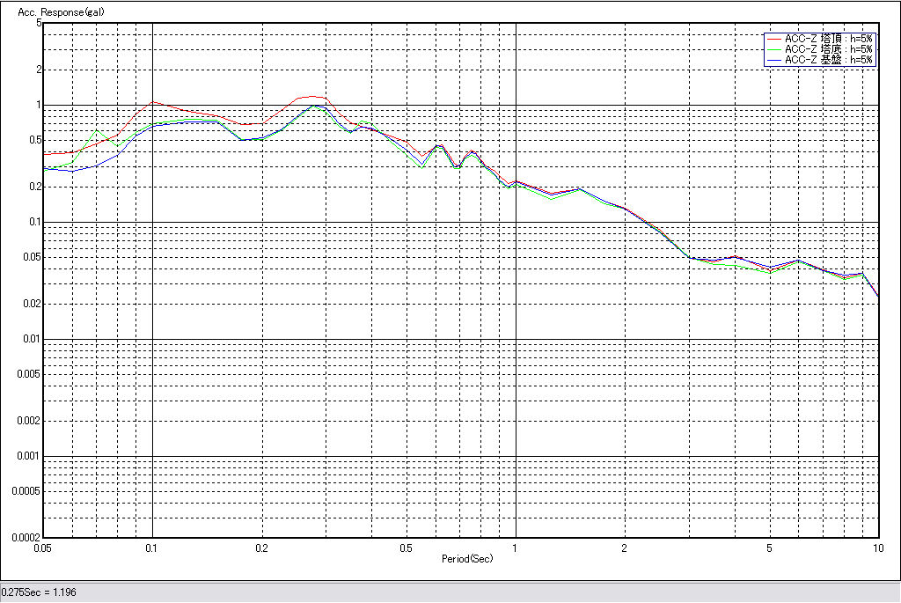The image size is (901, 603).
Task: Click the red curve's peak at 0.1 sec
Action: (x=153, y=102)
